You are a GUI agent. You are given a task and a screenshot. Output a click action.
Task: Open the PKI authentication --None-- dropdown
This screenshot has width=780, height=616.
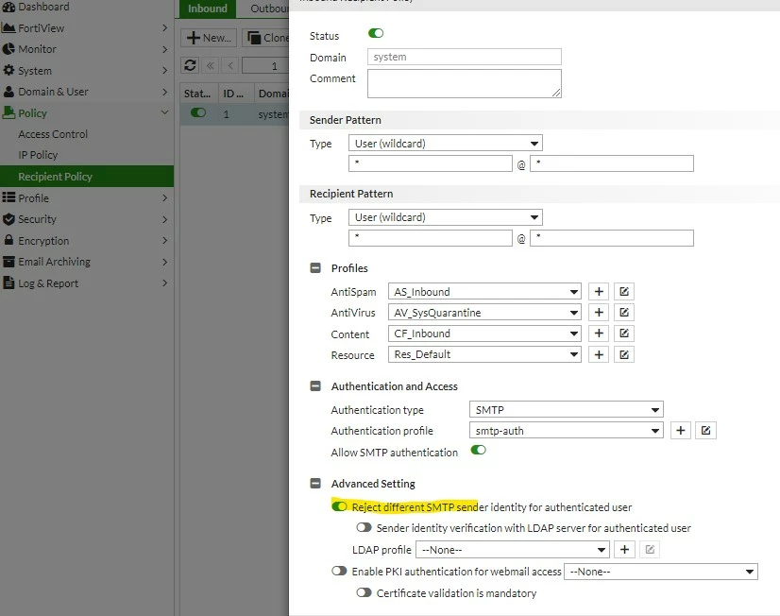pyautogui.click(x=661, y=572)
